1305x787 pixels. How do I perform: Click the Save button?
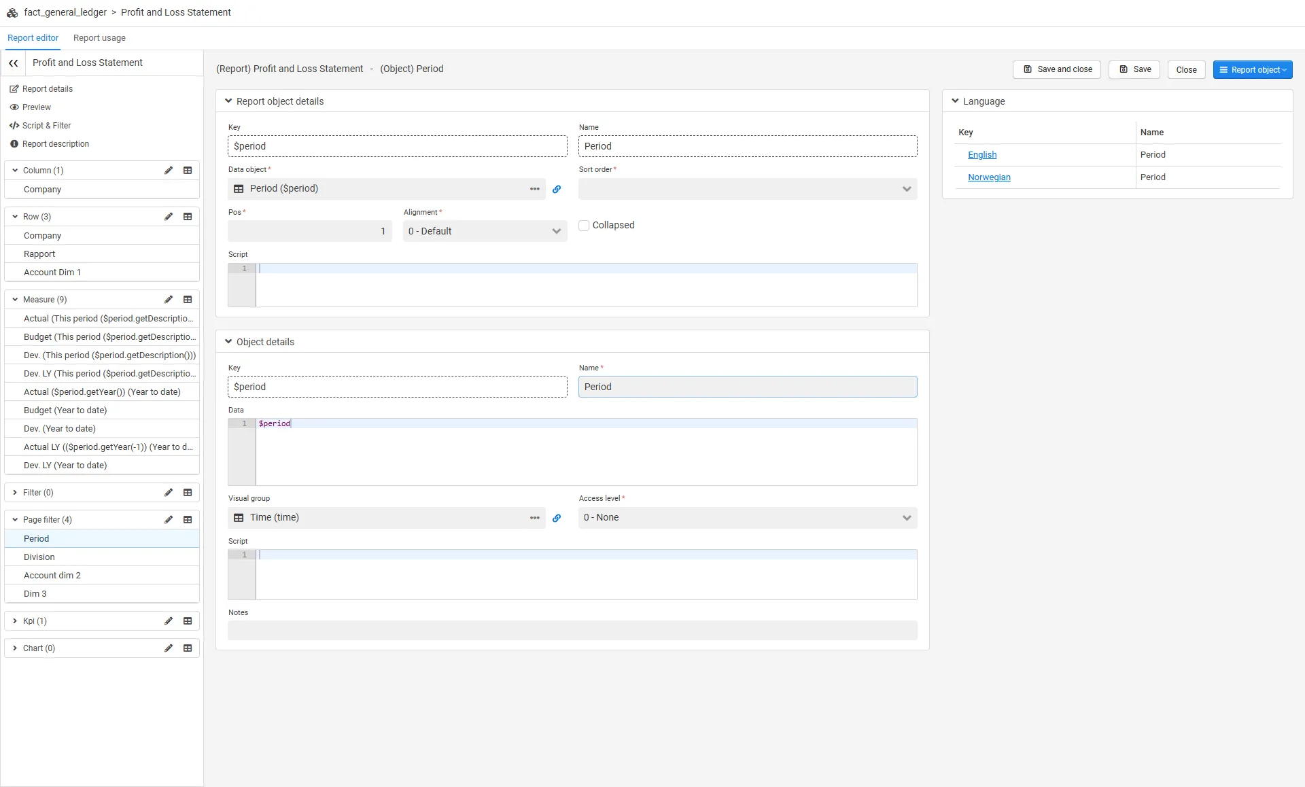tap(1134, 69)
